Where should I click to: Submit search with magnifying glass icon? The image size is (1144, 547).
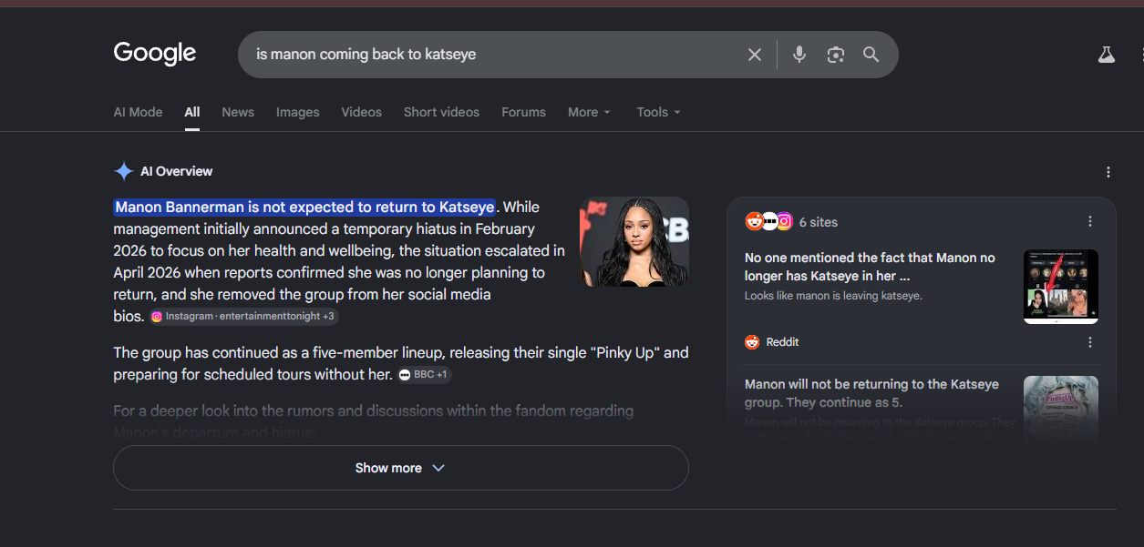[871, 55]
